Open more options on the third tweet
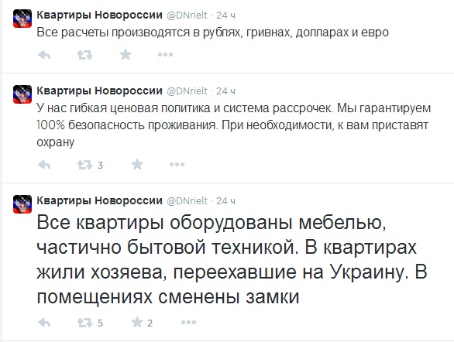454x342 pixels. (x=188, y=323)
